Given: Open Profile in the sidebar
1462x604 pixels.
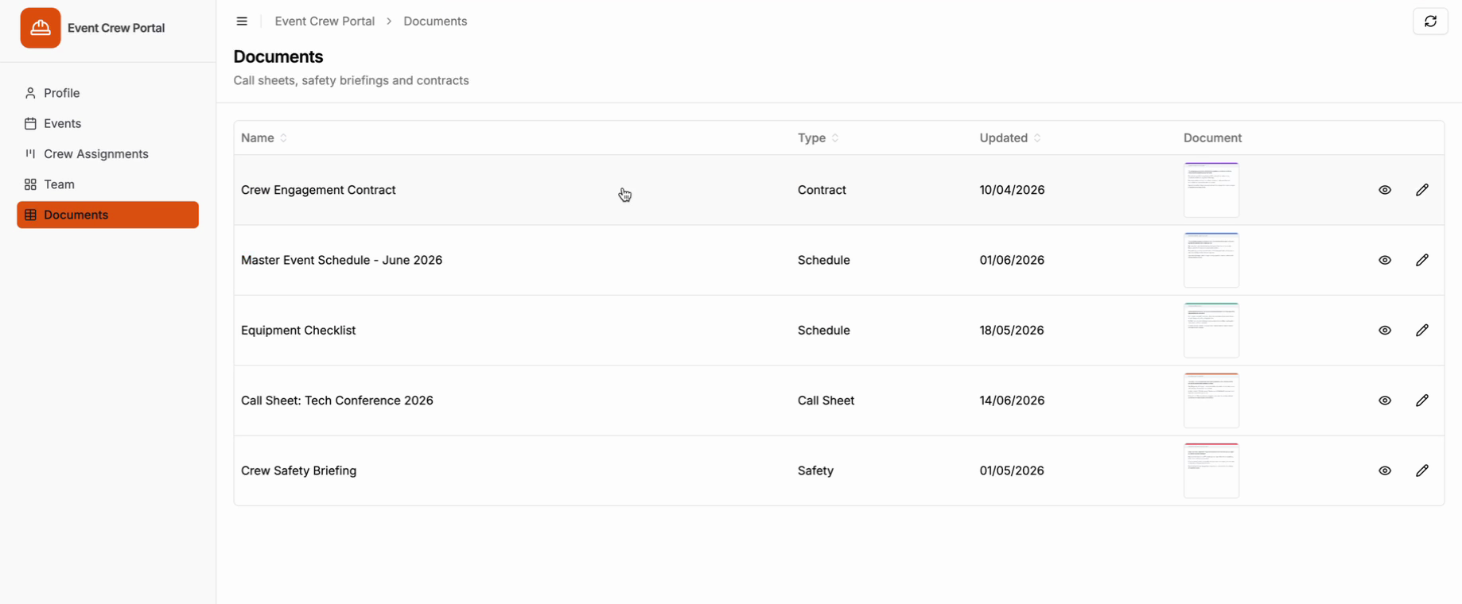Looking at the screenshot, I should [107, 93].
